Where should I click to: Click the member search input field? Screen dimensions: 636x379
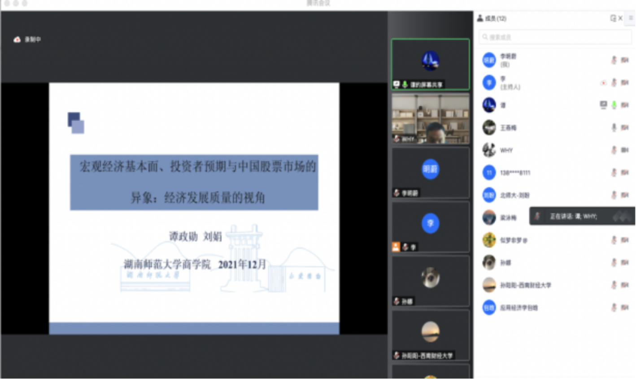point(555,37)
